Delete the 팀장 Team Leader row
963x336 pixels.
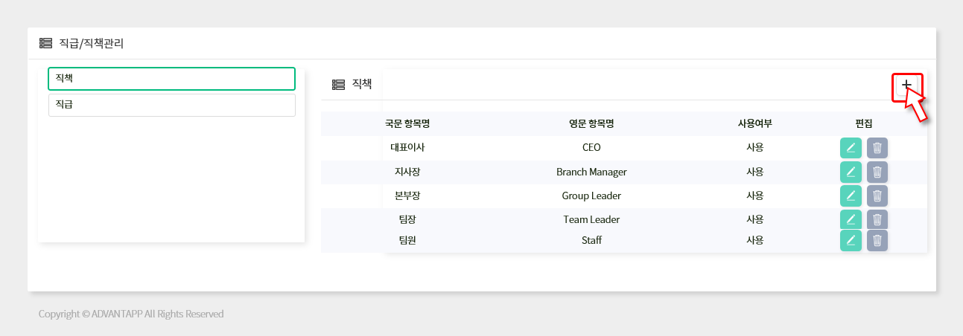click(x=877, y=219)
